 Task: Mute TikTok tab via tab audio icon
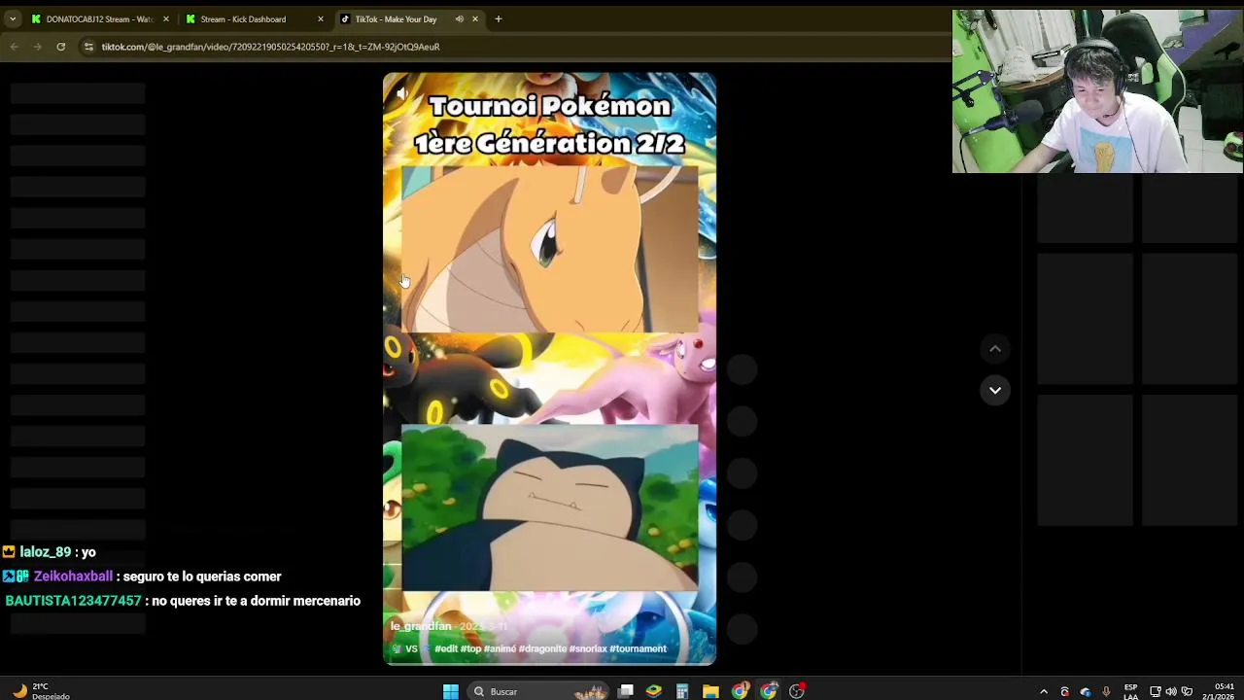(459, 18)
